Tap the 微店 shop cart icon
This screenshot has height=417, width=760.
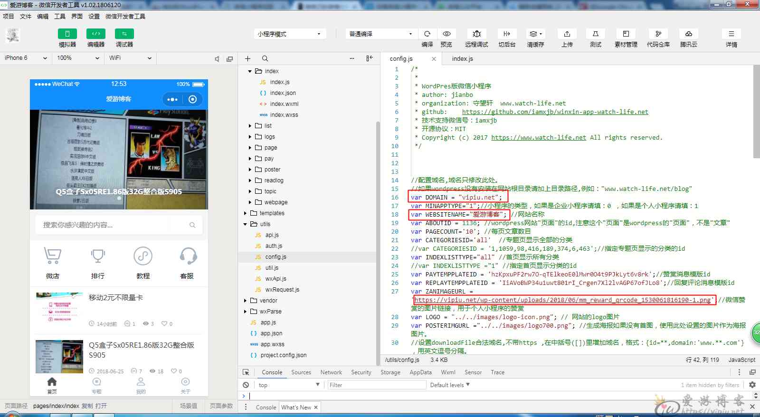pyautogui.click(x=52, y=256)
